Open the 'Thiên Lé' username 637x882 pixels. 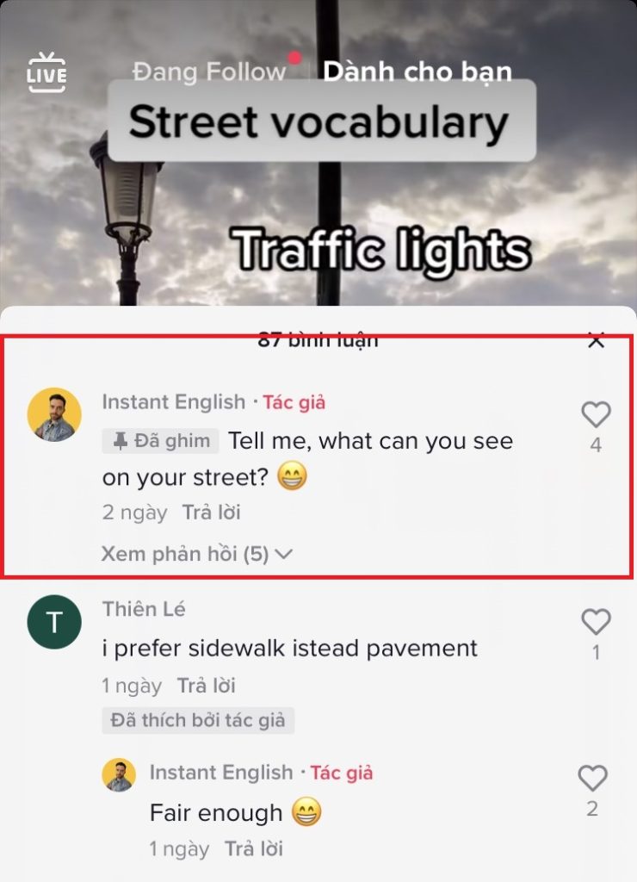coord(144,609)
